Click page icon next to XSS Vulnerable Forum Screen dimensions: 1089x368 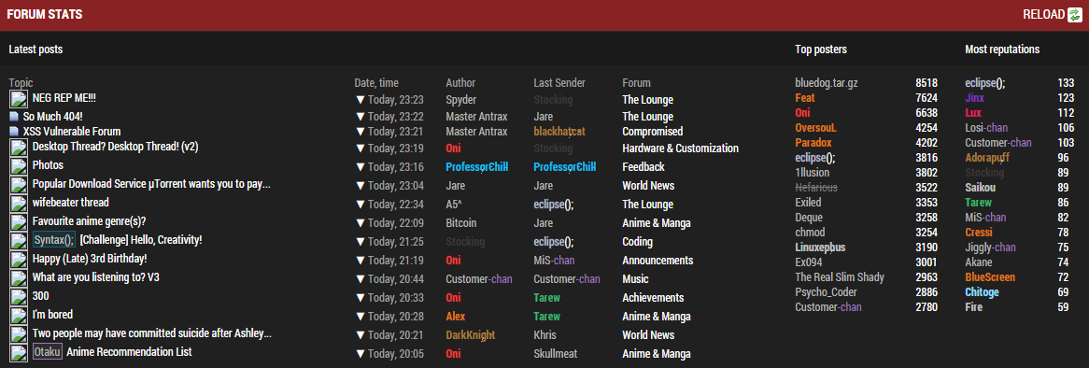pyautogui.click(x=14, y=132)
